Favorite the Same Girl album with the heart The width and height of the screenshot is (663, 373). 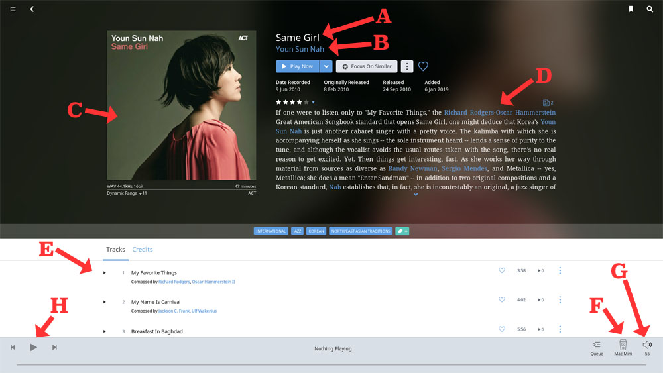(x=423, y=66)
